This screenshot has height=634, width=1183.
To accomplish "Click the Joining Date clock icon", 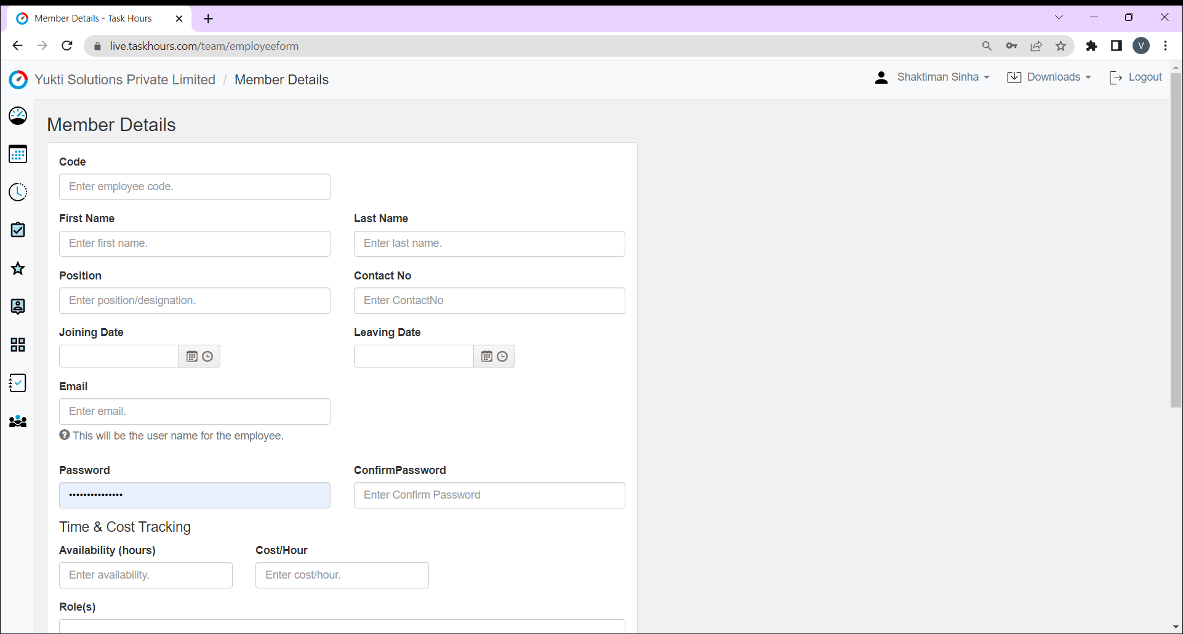I will 207,356.
